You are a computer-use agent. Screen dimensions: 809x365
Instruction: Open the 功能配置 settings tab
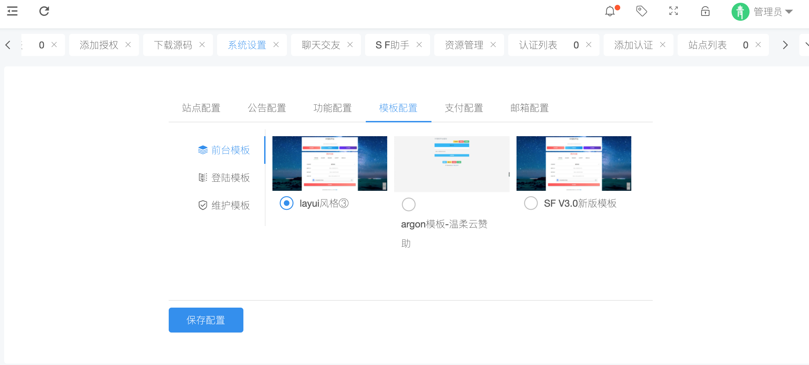[333, 108]
